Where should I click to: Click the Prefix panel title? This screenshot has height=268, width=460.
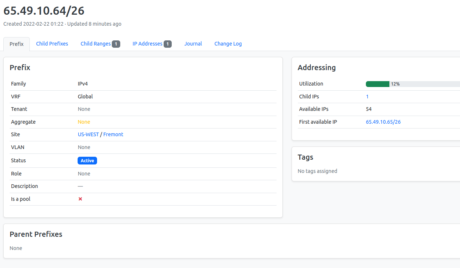[x=20, y=68]
